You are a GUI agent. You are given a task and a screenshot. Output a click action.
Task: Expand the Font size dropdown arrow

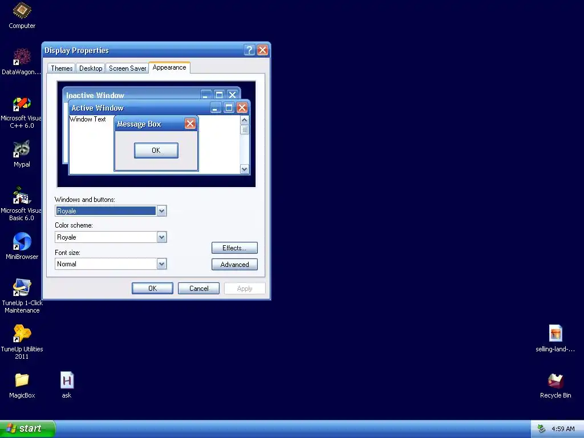pos(161,264)
